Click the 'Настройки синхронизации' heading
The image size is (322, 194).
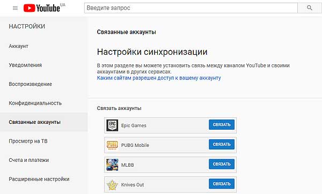point(152,51)
